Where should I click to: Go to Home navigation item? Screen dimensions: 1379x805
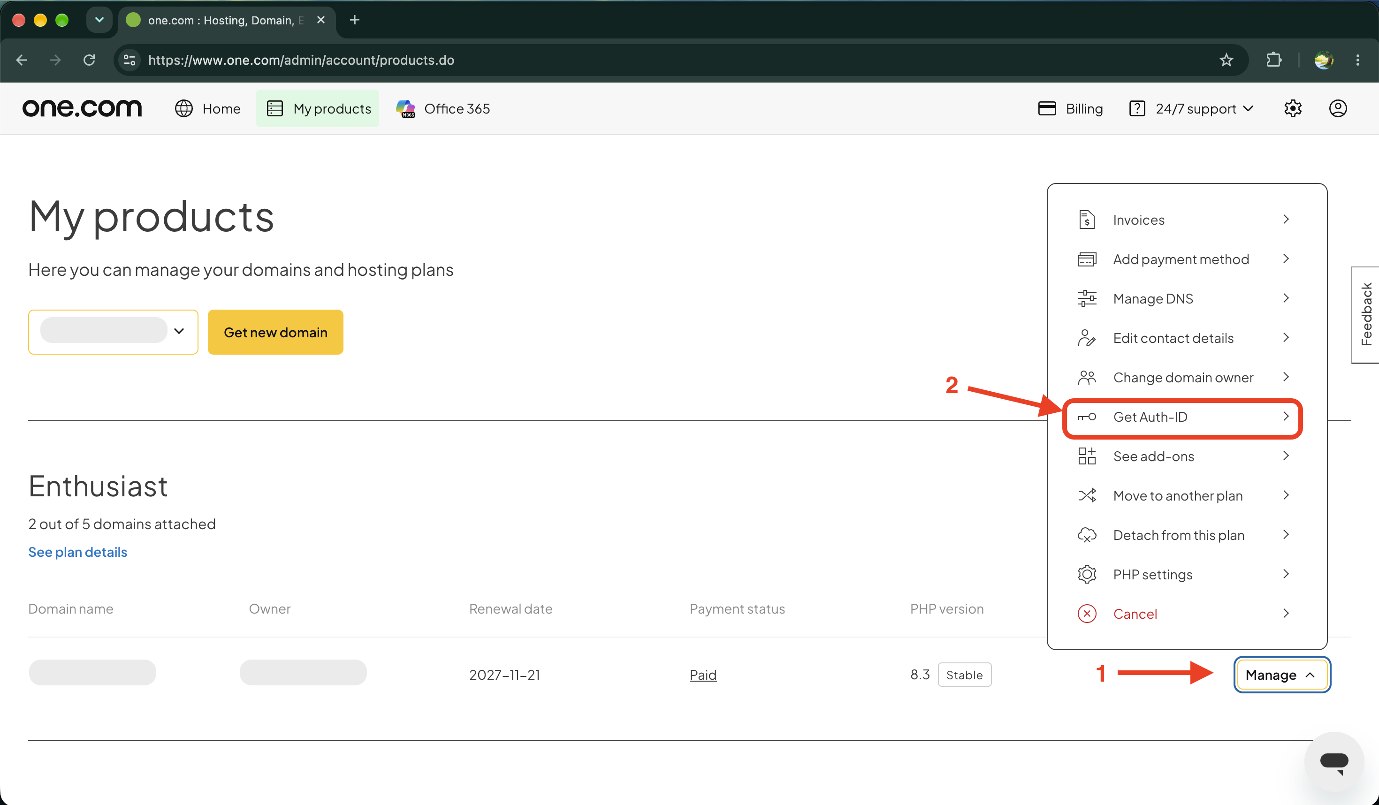pyautogui.click(x=207, y=108)
